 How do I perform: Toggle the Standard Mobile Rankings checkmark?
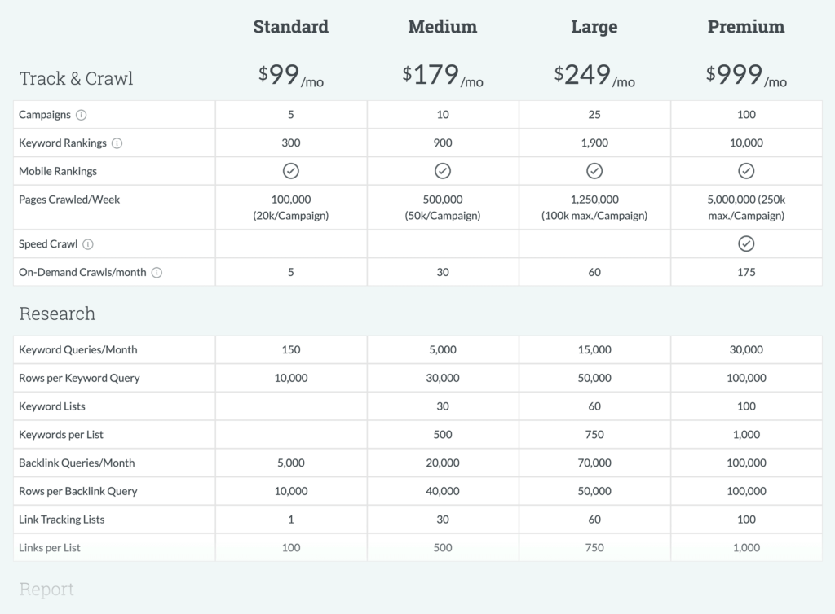[x=291, y=171]
